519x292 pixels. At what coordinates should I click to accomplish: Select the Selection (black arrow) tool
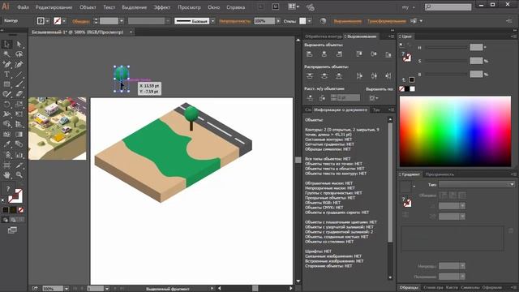[6, 44]
